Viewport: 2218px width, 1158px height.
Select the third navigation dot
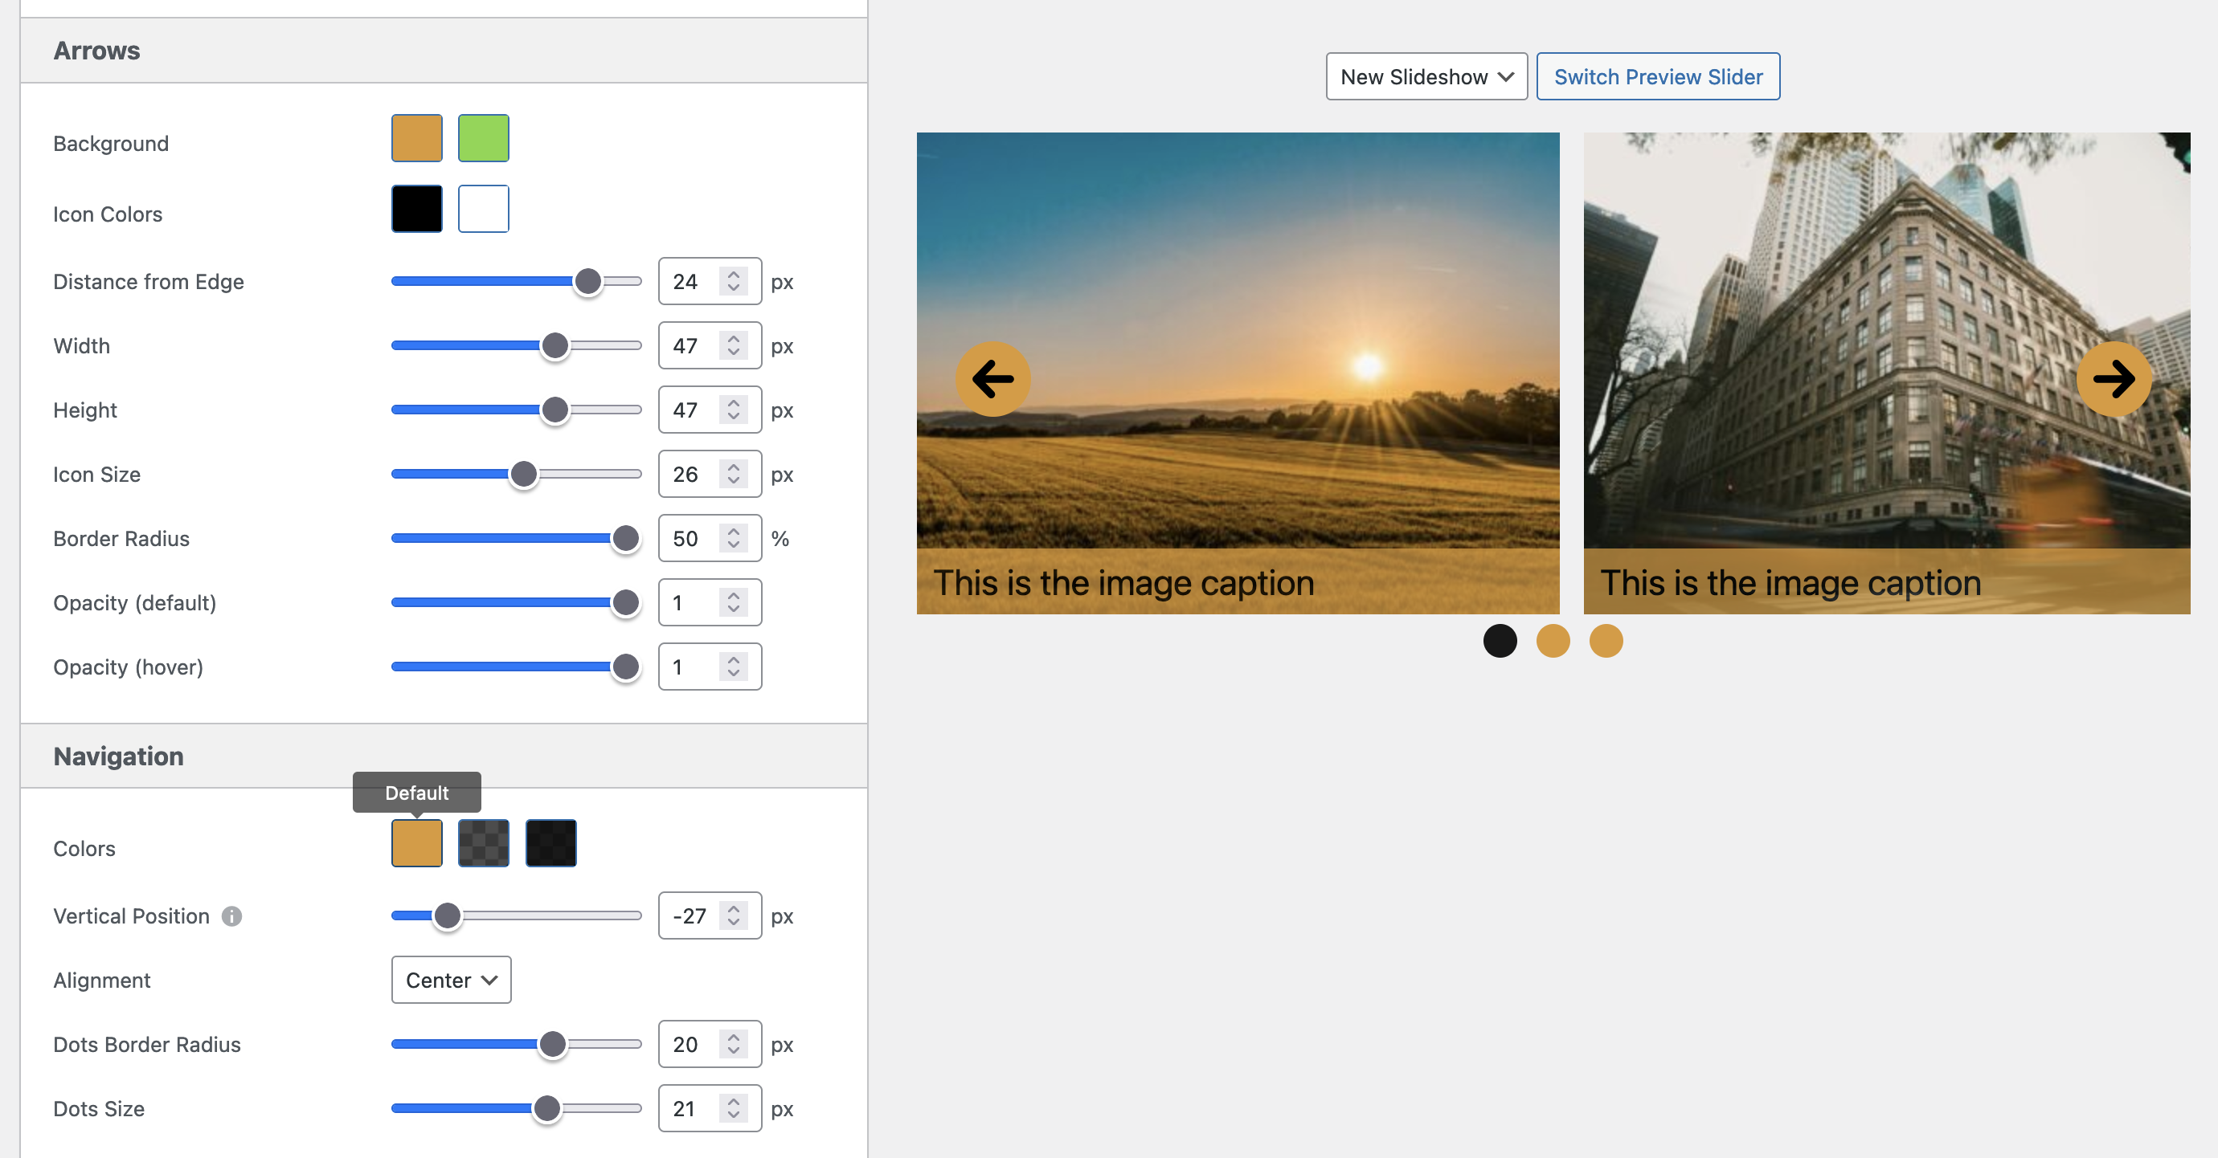click(x=1606, y=641)
